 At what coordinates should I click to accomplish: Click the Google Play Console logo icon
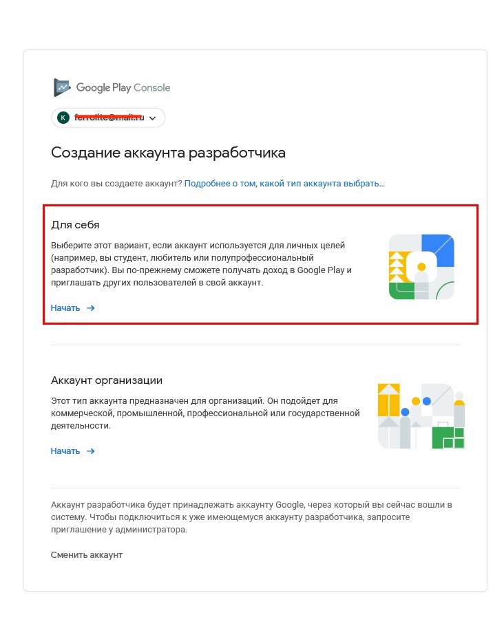tap(62, 87)
